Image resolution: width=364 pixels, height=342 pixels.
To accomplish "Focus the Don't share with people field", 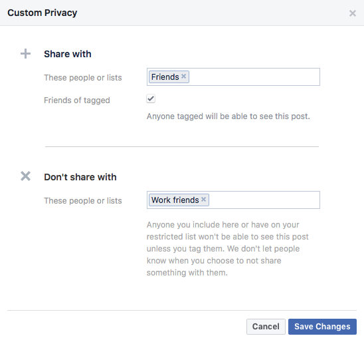I will point(233,200).
